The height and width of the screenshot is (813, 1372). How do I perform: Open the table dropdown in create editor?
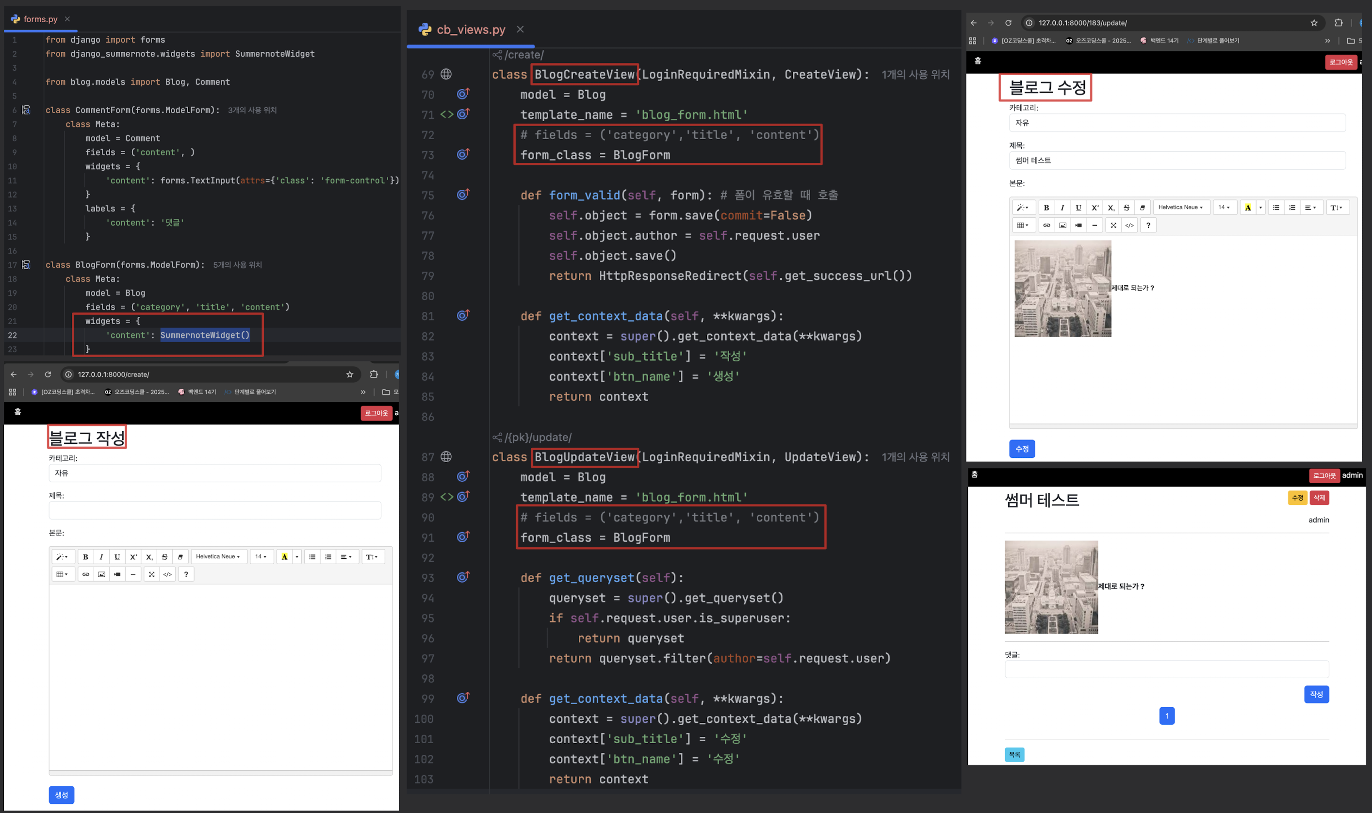tap(63, 574)
